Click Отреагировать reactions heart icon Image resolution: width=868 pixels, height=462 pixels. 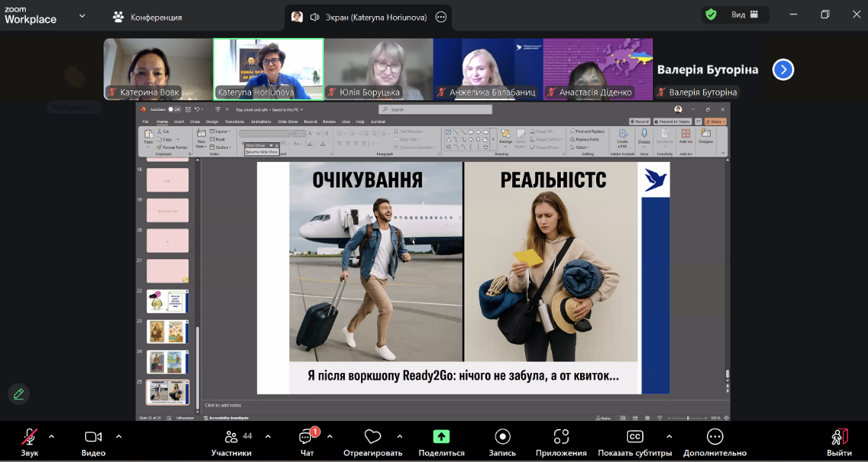pyautogui.click(x=372, y=438)
